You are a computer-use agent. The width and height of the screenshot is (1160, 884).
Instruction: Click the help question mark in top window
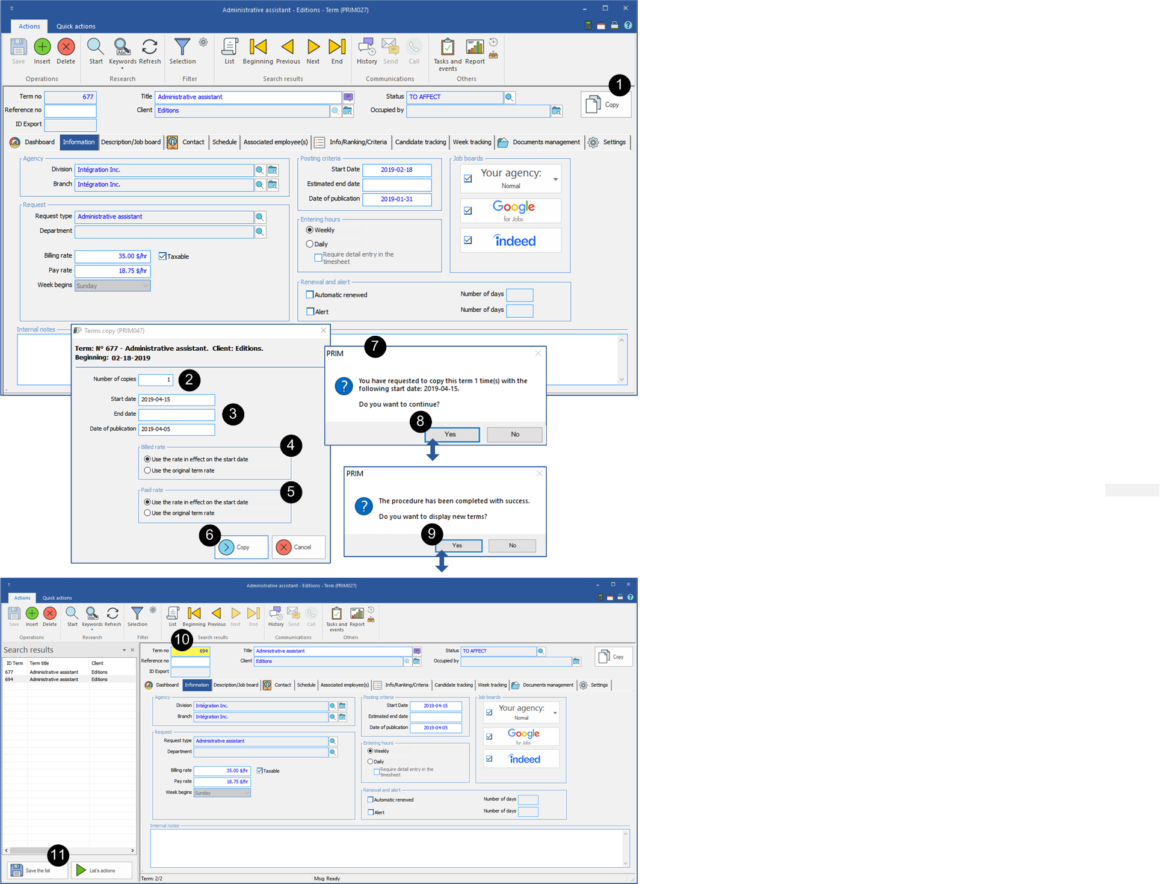pyautogui.click(x=628, y=25)
